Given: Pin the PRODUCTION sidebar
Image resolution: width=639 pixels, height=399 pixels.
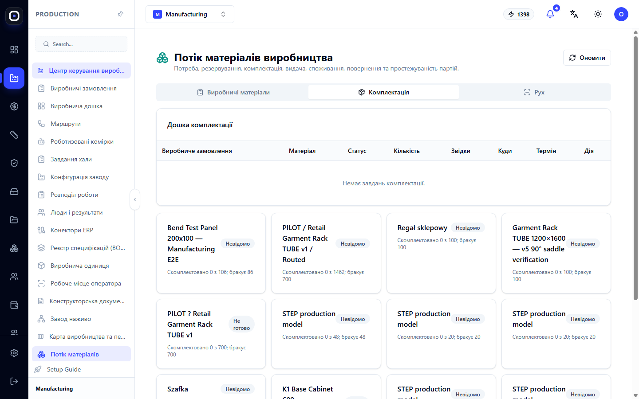Looking at the screenshot, I should coord(120,14).
